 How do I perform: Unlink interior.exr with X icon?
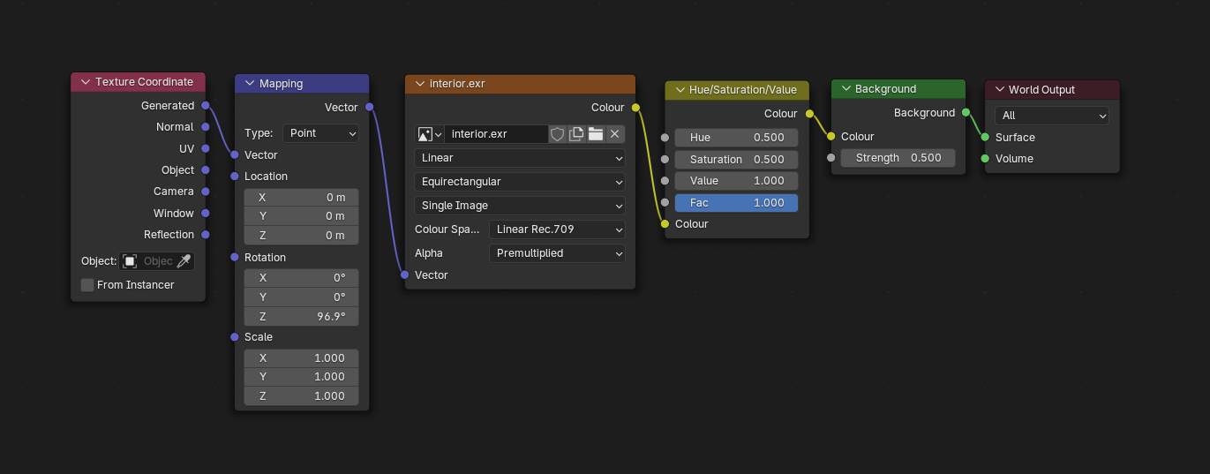tap(615, 134)
